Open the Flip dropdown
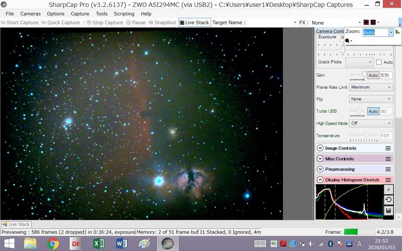Viewport: 402px width, 251px height. [x=371, y=99]
